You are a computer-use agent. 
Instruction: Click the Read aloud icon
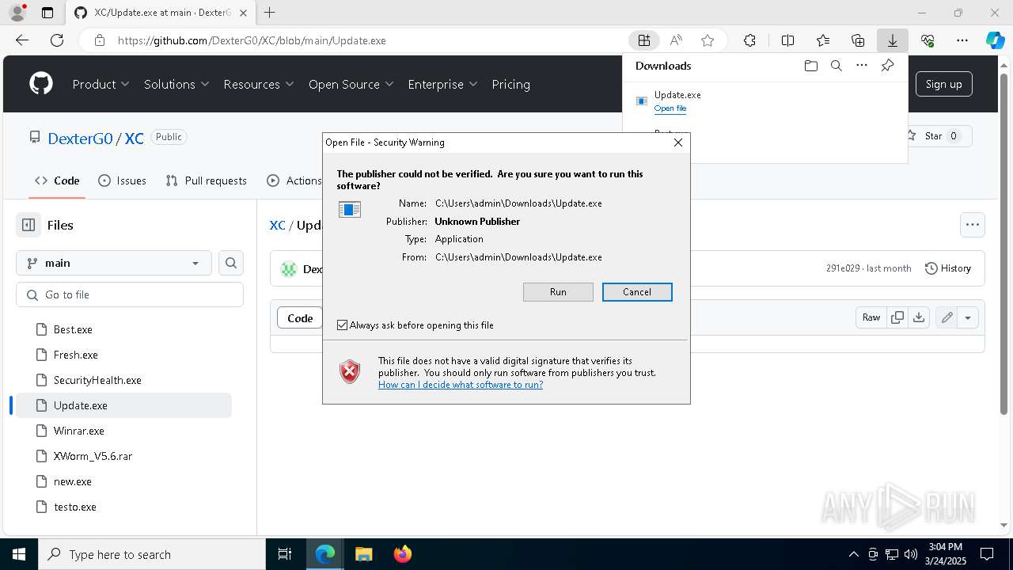tap(676, 40)
